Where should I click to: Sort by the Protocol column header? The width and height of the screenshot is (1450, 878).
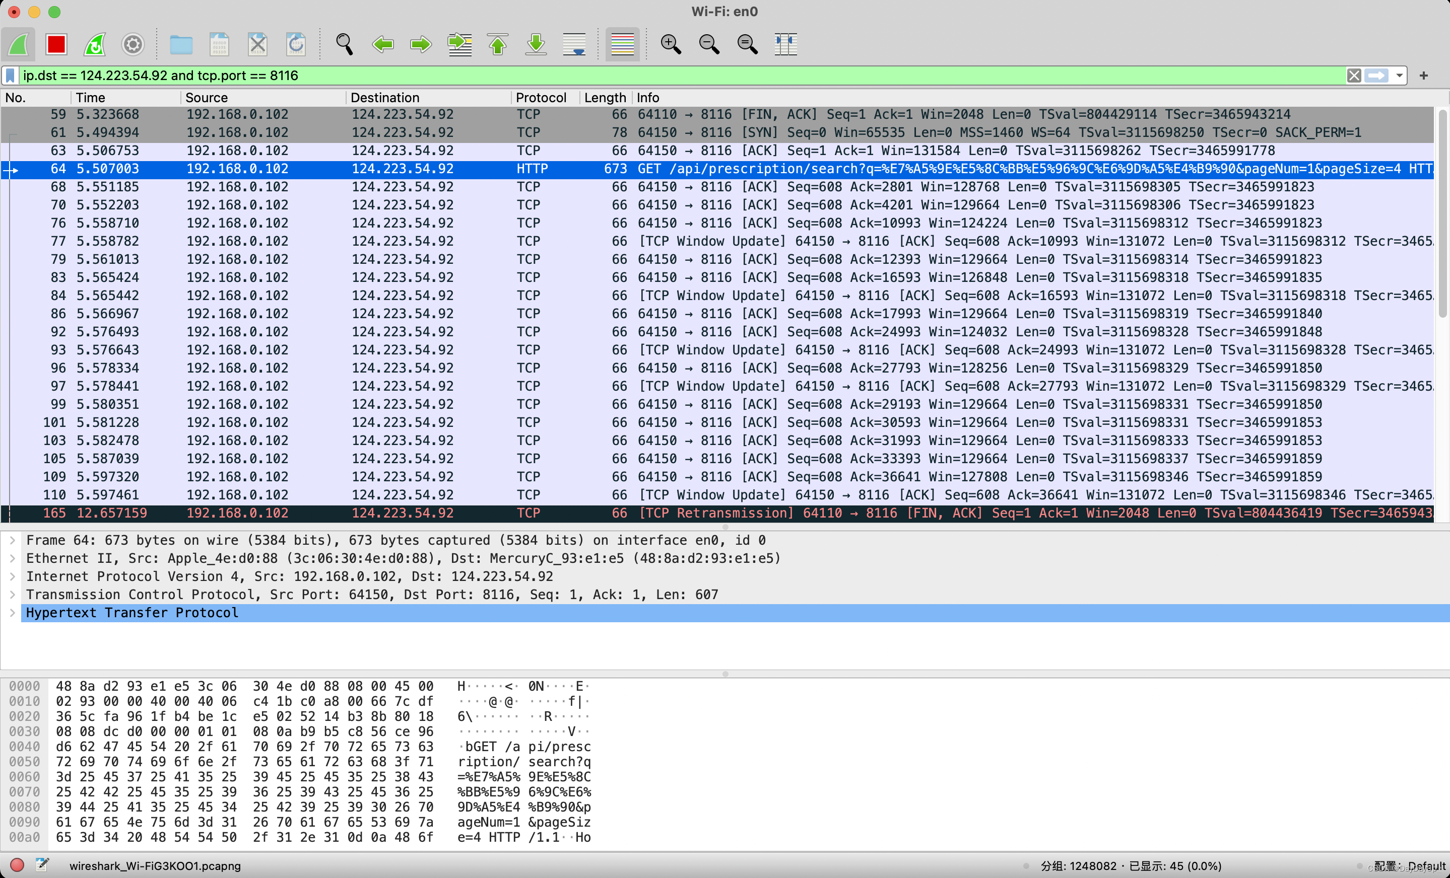pos(540,98)
